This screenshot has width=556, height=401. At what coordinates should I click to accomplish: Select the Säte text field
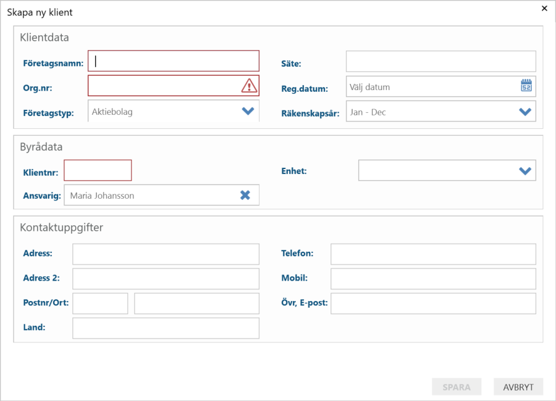[x=440, y=61]
